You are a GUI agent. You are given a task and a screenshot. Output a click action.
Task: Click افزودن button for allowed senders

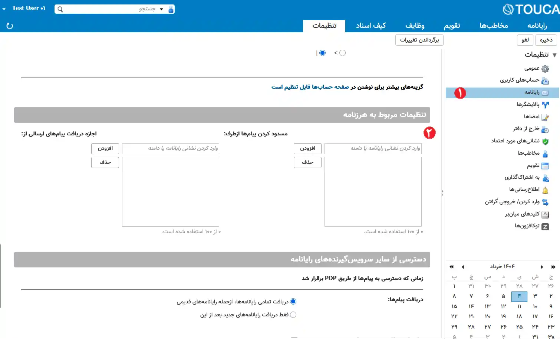click(105, 148)
